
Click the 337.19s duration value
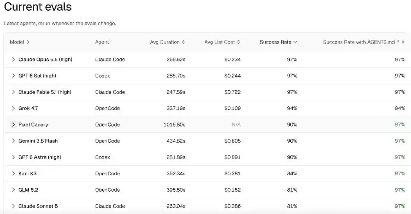[x=175, y=108]
